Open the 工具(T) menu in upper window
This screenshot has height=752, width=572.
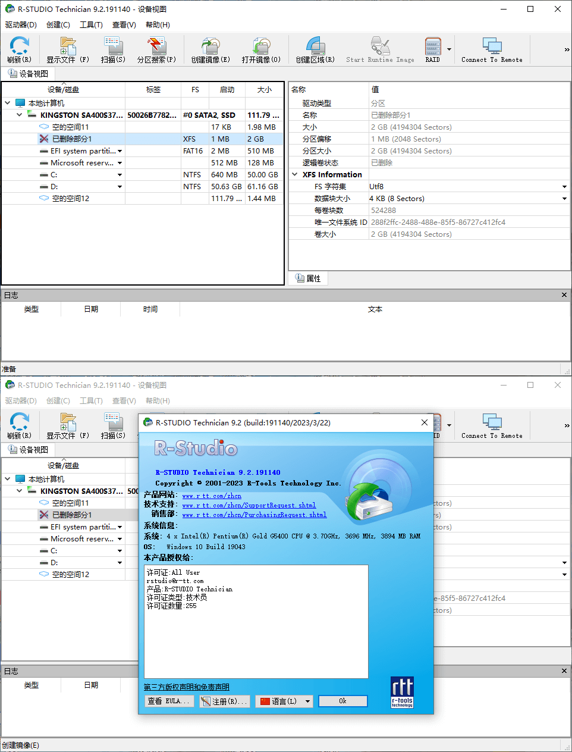tap(91, 24)
